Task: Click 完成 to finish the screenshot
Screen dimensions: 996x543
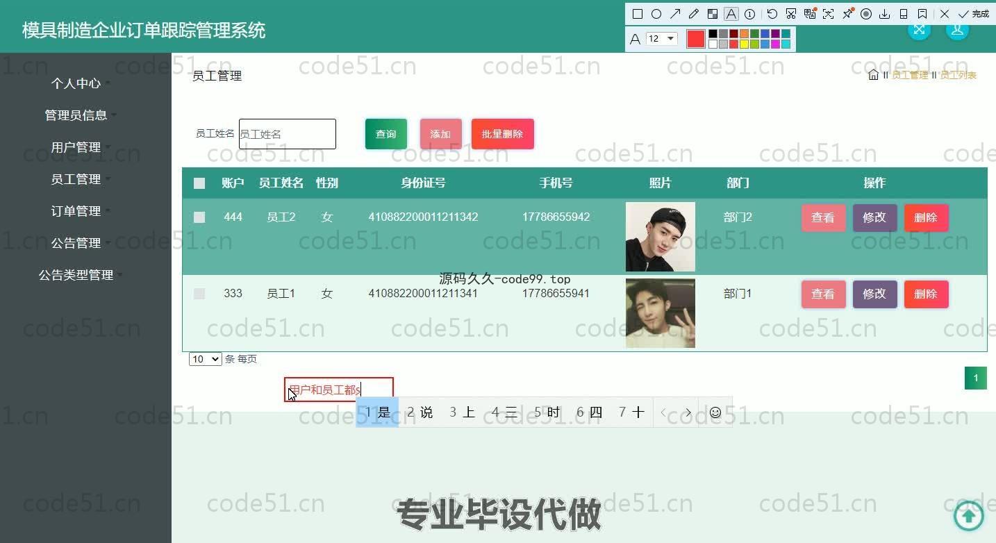Action: coord(974,14)
